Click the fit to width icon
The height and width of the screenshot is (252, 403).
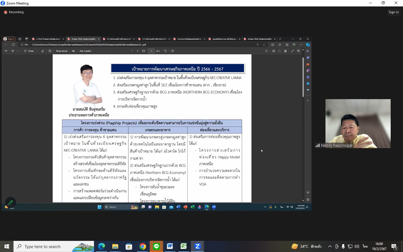144,51
